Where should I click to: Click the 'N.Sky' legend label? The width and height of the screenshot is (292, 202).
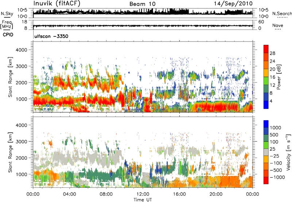pos(7,13)
